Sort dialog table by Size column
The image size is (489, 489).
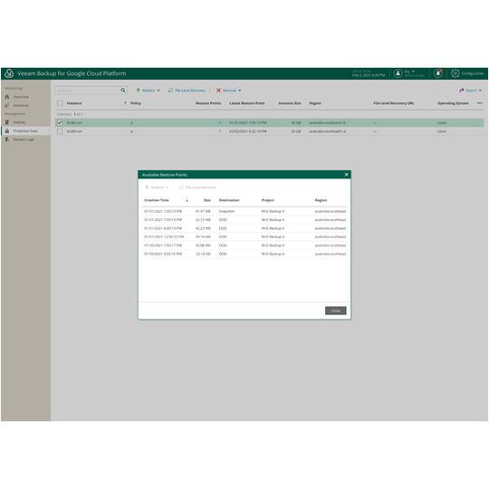[x=207, y=200]
